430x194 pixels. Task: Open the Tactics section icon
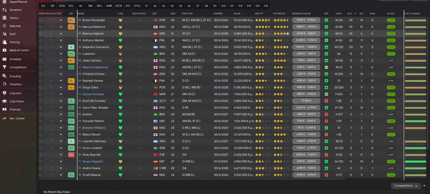tap(5, 18)
